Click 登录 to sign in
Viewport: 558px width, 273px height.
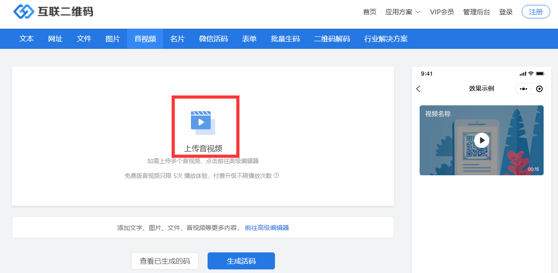point(506,12)
